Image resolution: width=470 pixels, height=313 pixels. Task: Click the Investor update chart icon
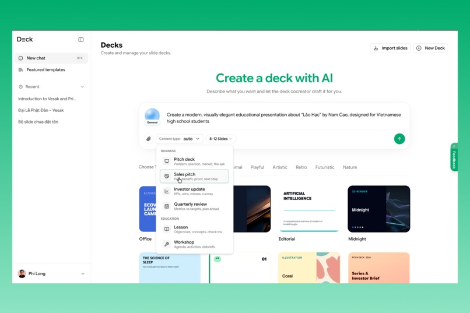167,191
